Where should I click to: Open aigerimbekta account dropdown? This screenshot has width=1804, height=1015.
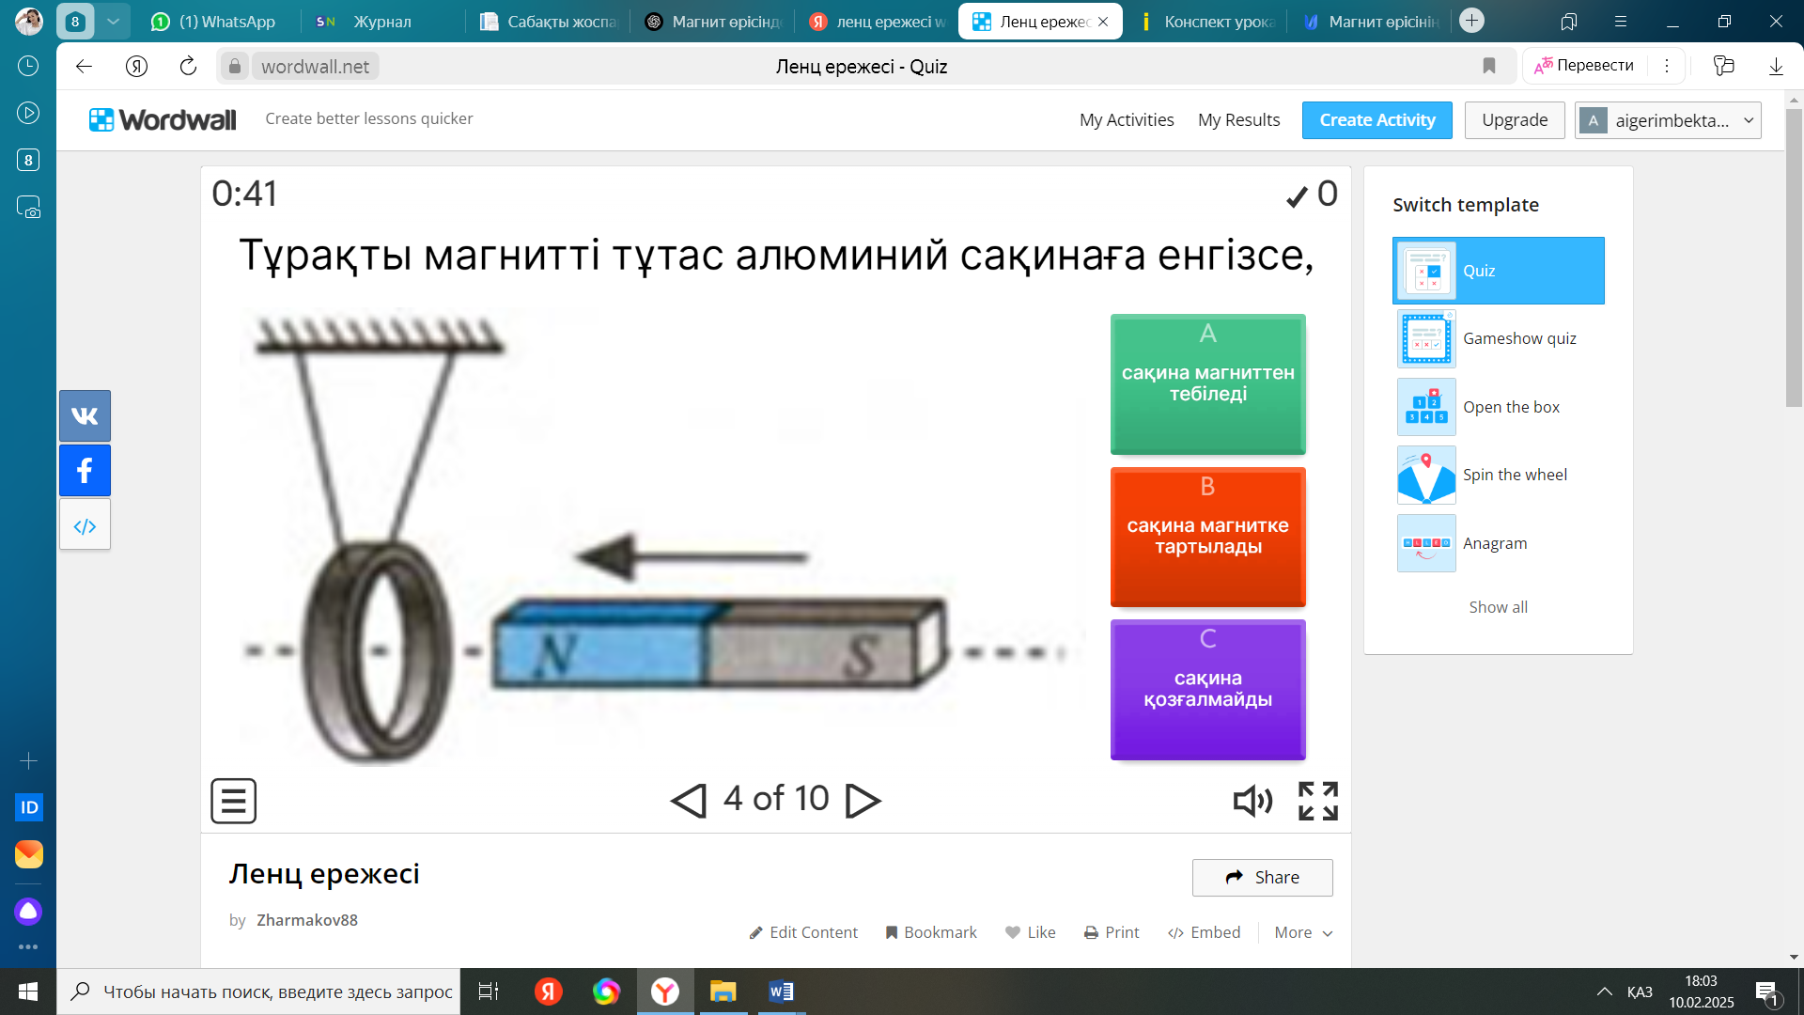click(1667, 120)
